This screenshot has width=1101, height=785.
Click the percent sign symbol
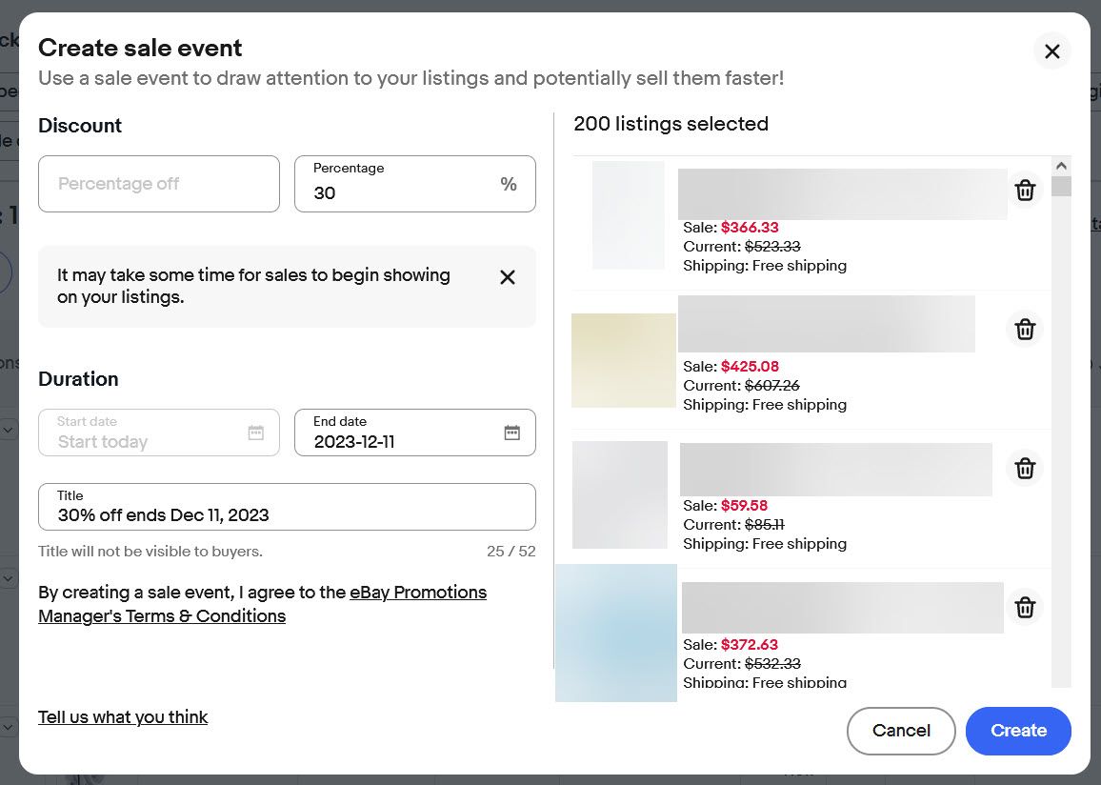click(x=509, y=184)
